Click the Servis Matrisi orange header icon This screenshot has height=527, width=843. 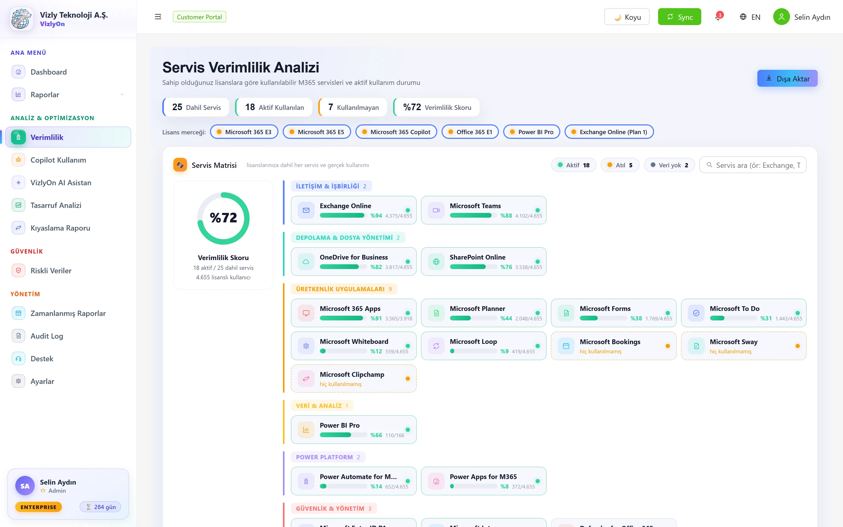(x=180, y=165)
